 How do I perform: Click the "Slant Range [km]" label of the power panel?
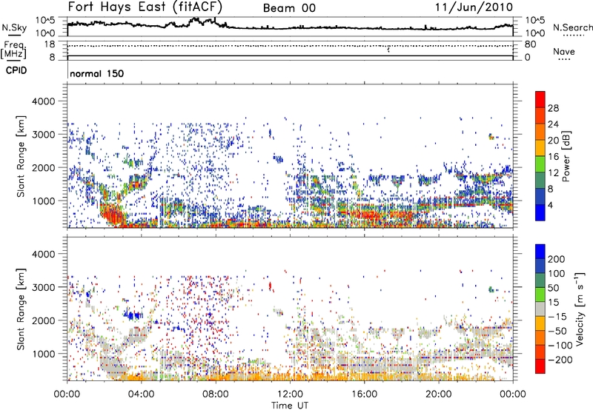tap(21, 156)
